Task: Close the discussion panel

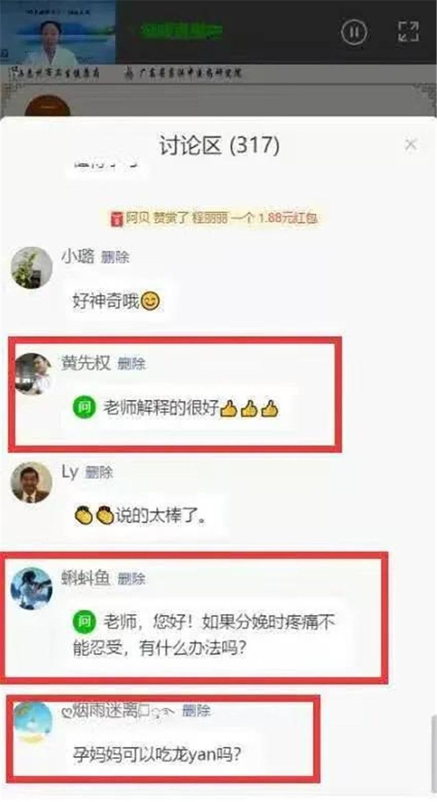Action: (x=411, y=145)
